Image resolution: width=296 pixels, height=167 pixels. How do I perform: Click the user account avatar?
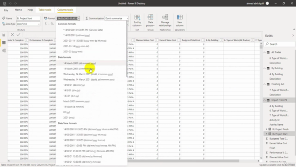coord(267,3)
